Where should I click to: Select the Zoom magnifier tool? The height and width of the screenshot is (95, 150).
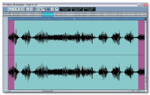pyautogui.click(x=9, y=9)
